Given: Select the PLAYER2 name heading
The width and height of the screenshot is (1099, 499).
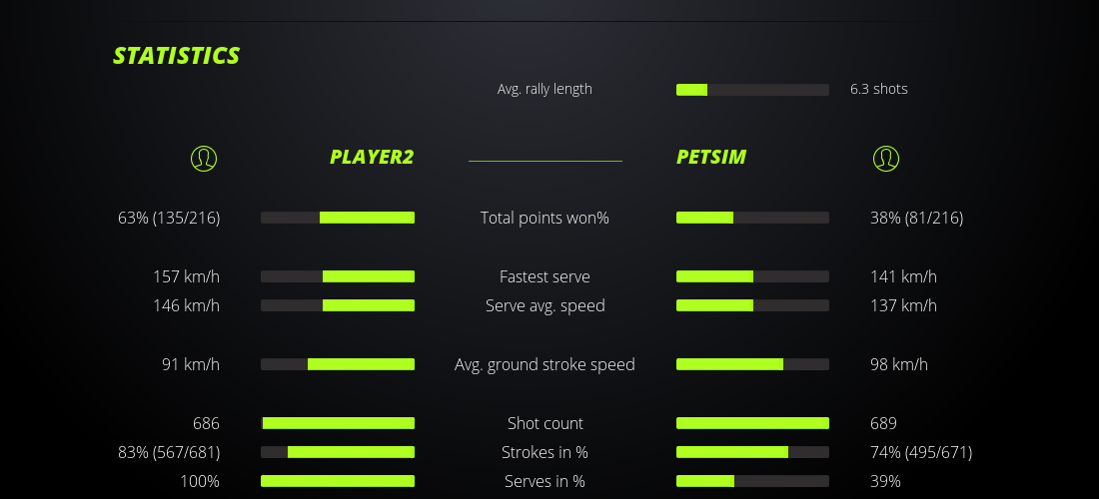Looking at the screenshot, I should tap(372, 157).
